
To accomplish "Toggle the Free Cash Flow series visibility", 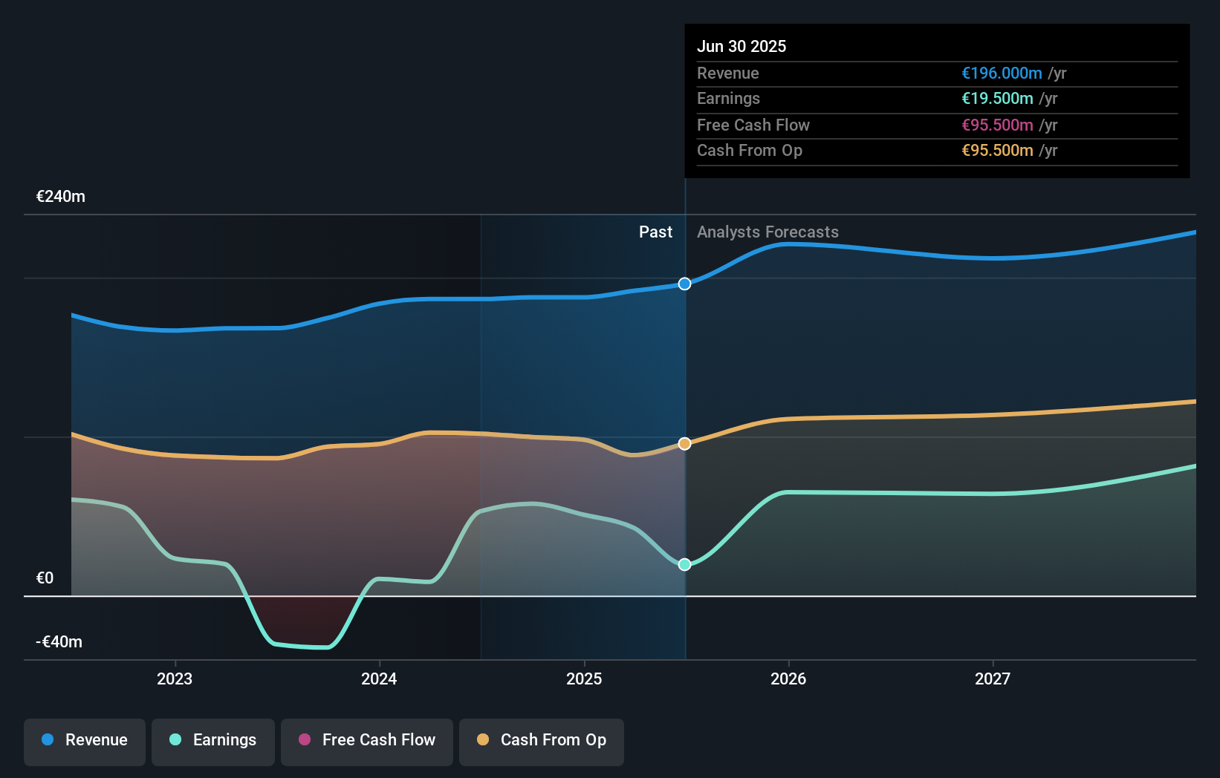I will [x=366, y=742].
